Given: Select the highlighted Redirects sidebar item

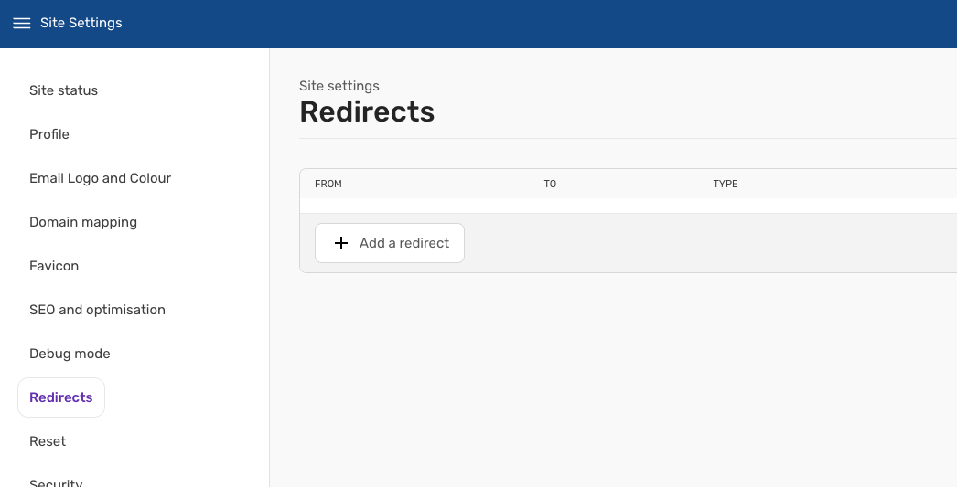Looking at the screenshot, I should click(61, 397).
